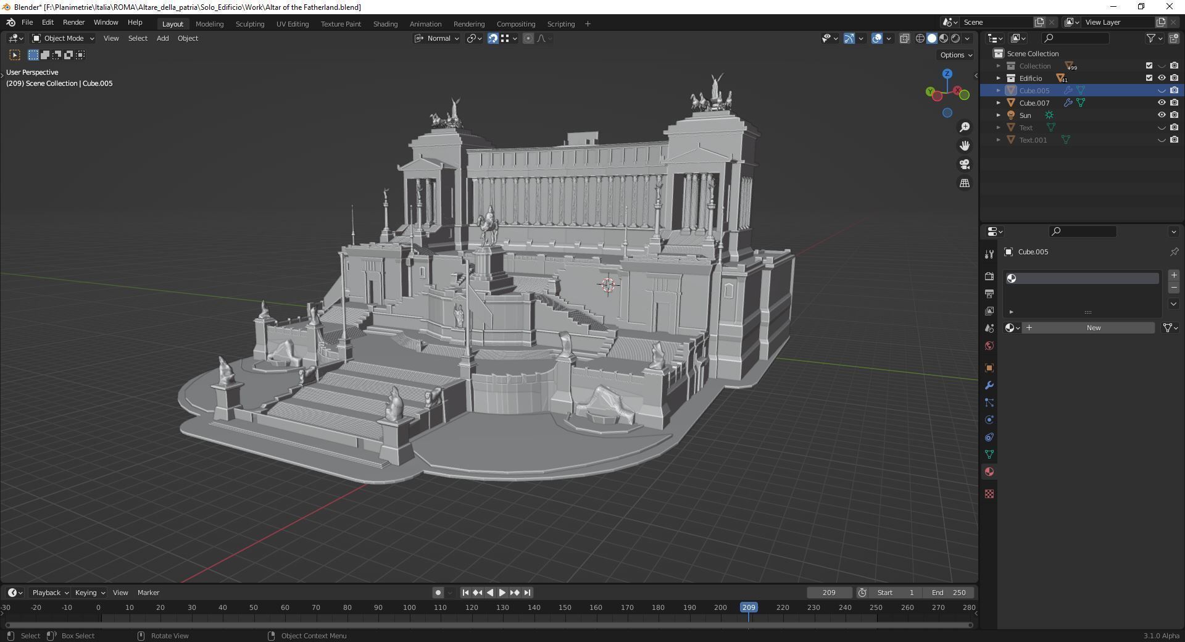Screen dimensions: 1185x642
Task: Toggle proportional editing
Action: coord(528,38)
